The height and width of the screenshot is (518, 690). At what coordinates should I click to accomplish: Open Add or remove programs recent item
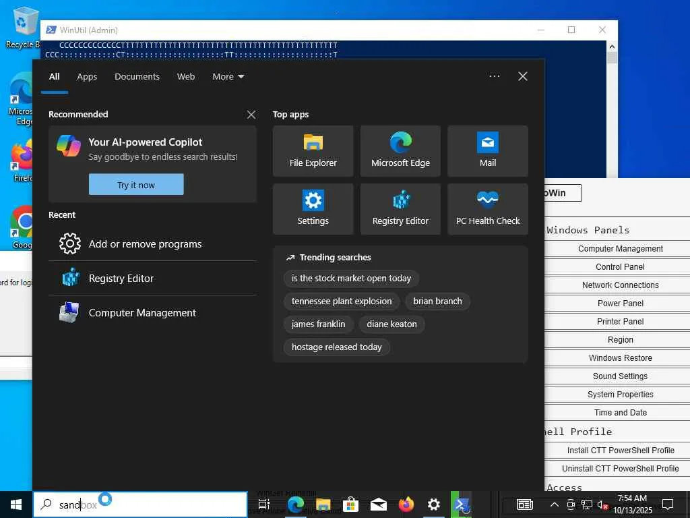pyautogui.click(x=153, y=244)
